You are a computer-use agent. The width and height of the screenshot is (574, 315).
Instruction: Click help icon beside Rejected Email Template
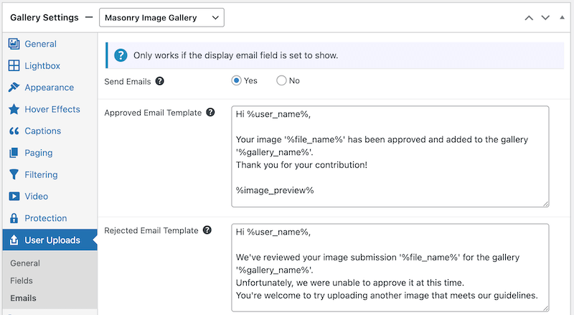click(x=207, y=230)
